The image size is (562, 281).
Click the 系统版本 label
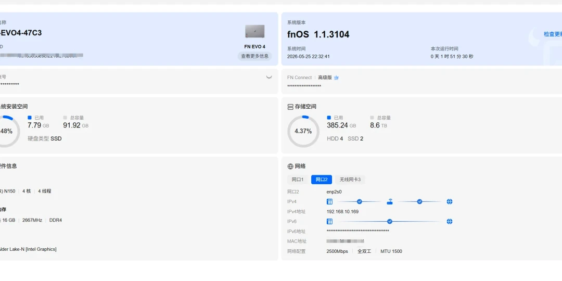[x=297, y=22]
